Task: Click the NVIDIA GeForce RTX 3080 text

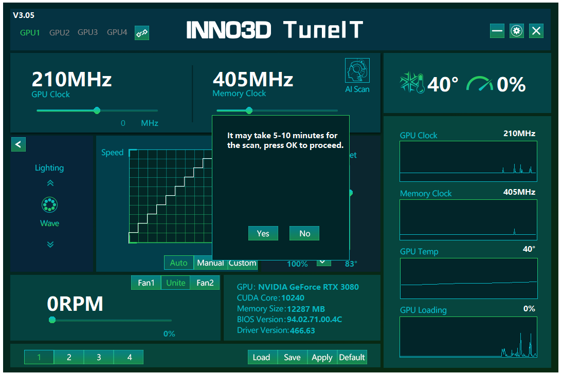Action: (308, 287)
